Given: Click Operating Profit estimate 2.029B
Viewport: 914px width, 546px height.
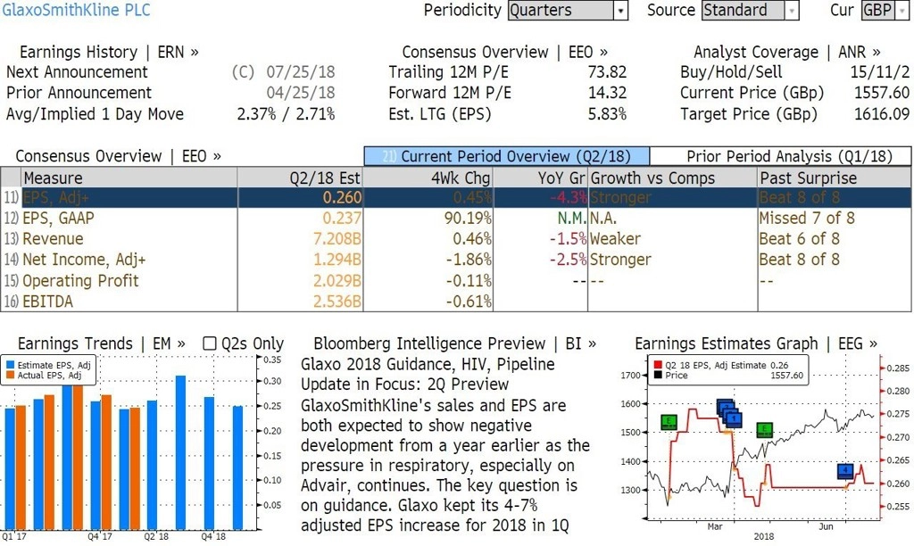Looking at the screenshot, I should [337, 281].
